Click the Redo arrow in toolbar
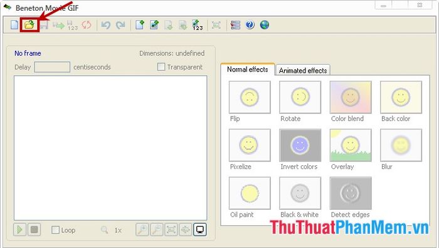439x248 pixels. tap(120, 25)
